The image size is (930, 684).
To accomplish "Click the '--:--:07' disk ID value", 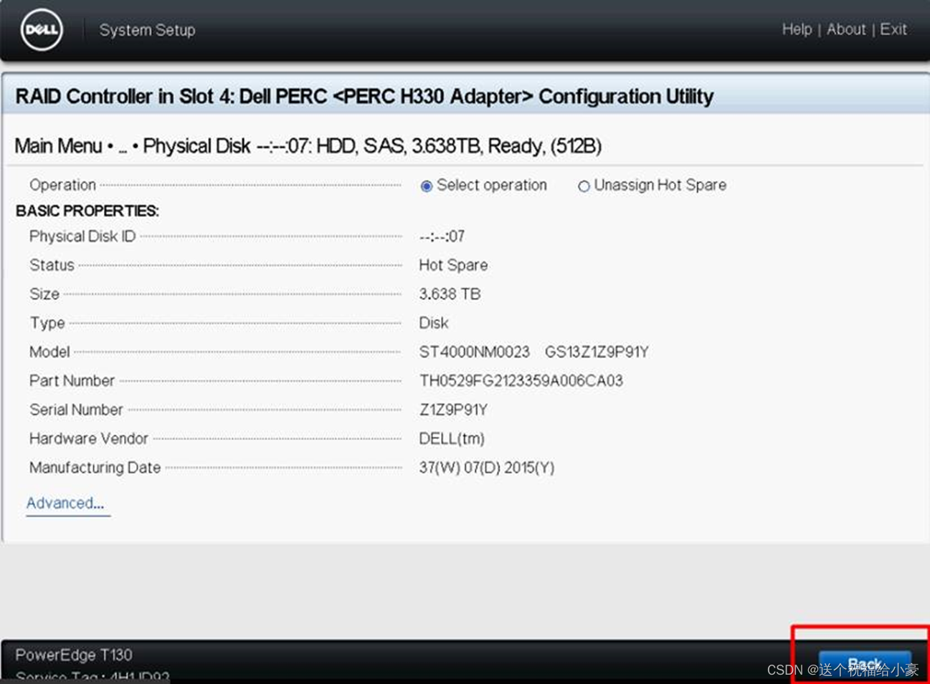I will point(442,236).
